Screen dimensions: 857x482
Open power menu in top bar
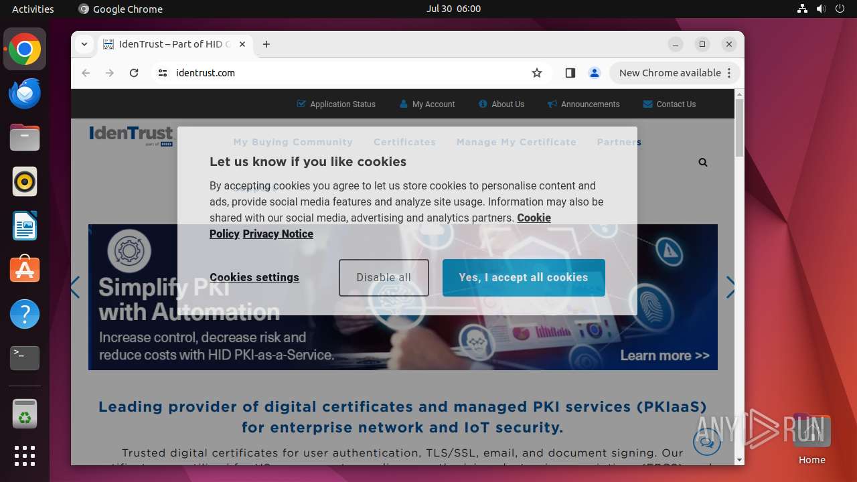tap(840, 9)
